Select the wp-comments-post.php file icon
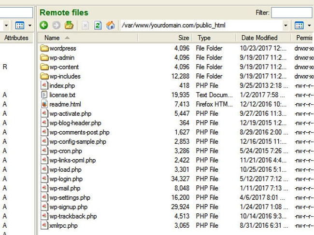 coord(44,132)
